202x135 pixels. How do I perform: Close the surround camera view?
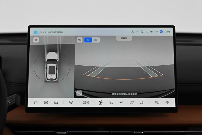pyautogui.click(x=36, y=40)
